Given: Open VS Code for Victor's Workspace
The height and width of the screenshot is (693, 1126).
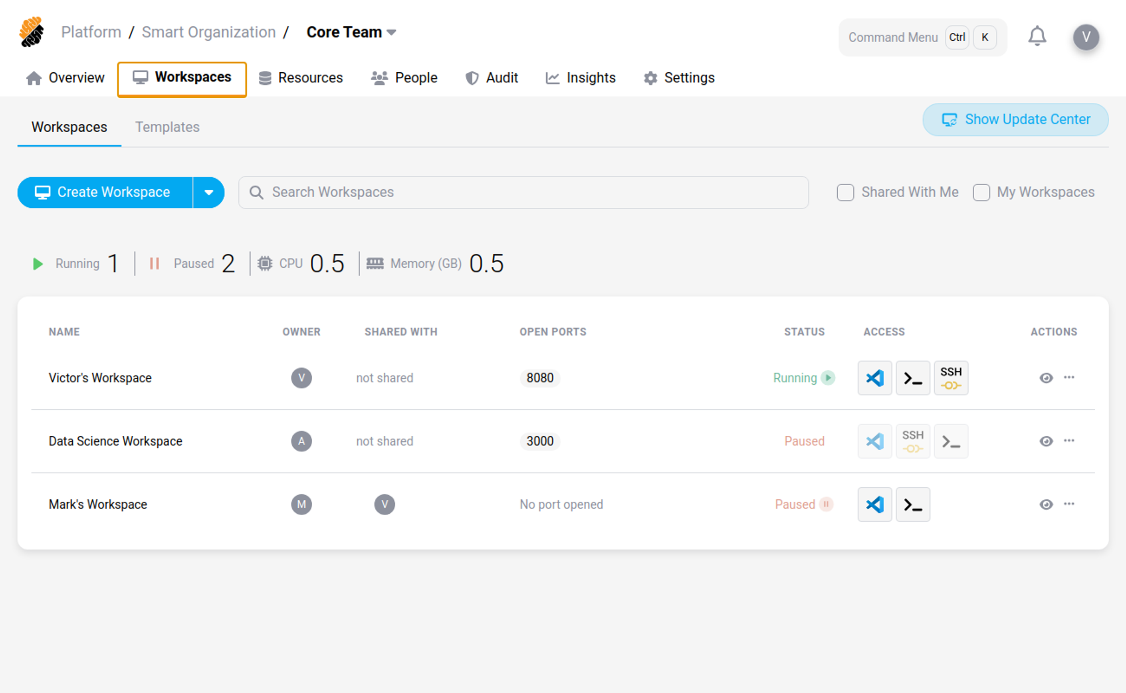Looking at the screenshot, I should [x=874, y=378].
